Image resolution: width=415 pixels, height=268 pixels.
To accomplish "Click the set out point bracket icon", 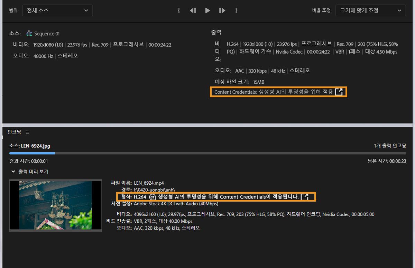I will [236, 10].
